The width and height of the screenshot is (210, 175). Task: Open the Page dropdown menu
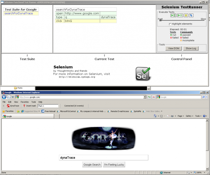click(181, 116)
